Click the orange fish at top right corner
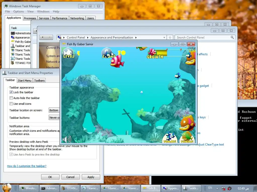This screenshot has width=257, height=192. [191, 57]
